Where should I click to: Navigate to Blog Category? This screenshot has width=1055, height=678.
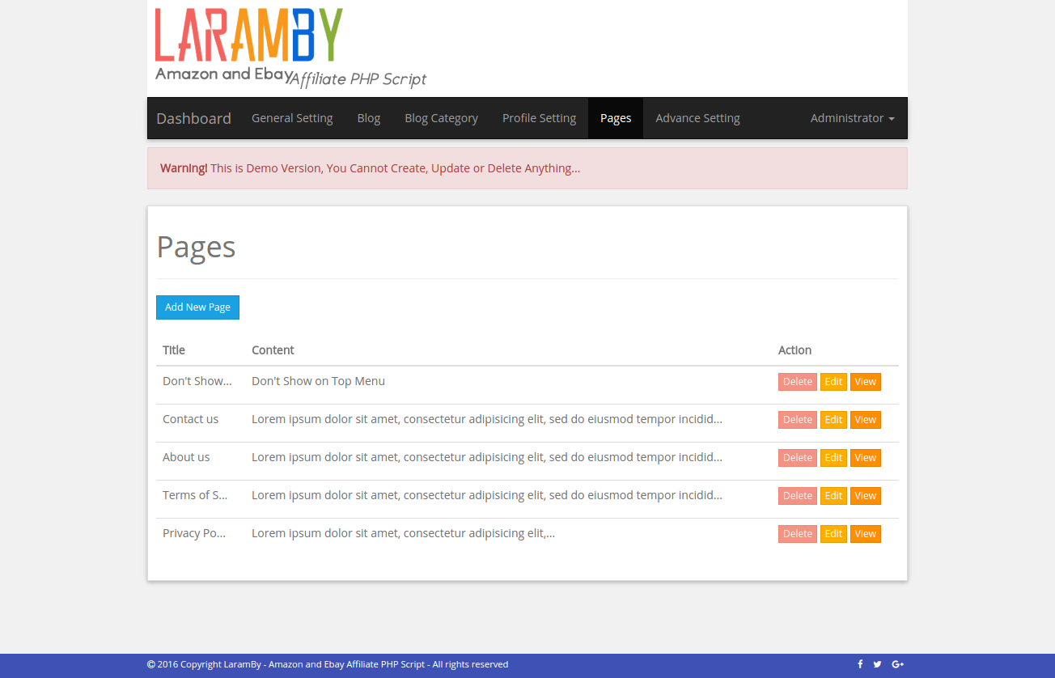441,118
